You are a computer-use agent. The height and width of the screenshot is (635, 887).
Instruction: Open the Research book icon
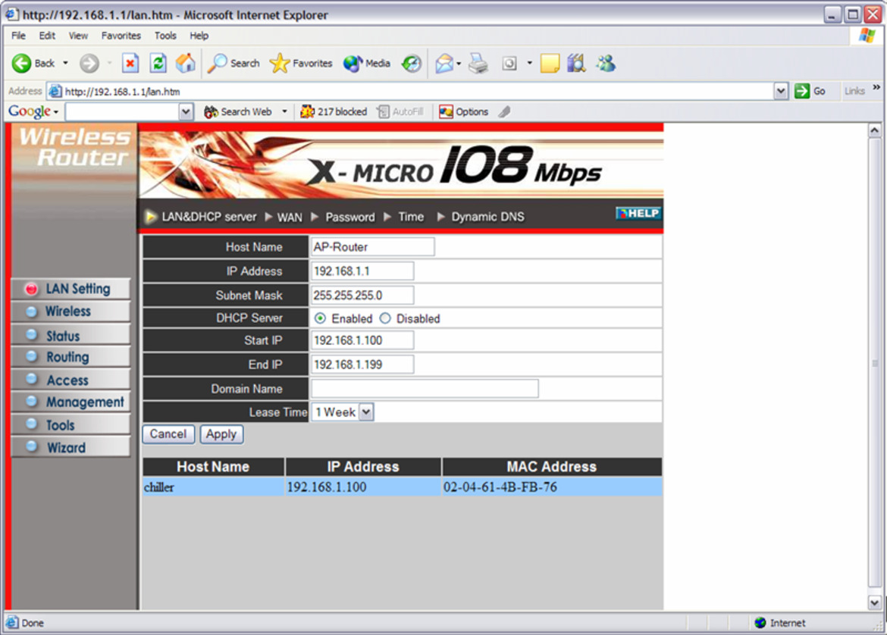tap(576, 64)
